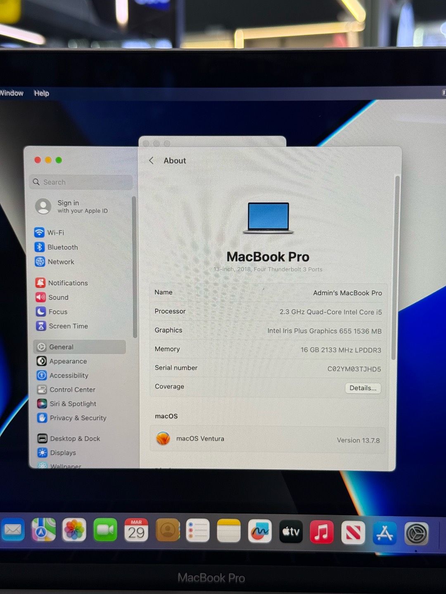Click the computer name Admin's MacBook Pro
The image size is (446, 594).
tap(347, 293)
